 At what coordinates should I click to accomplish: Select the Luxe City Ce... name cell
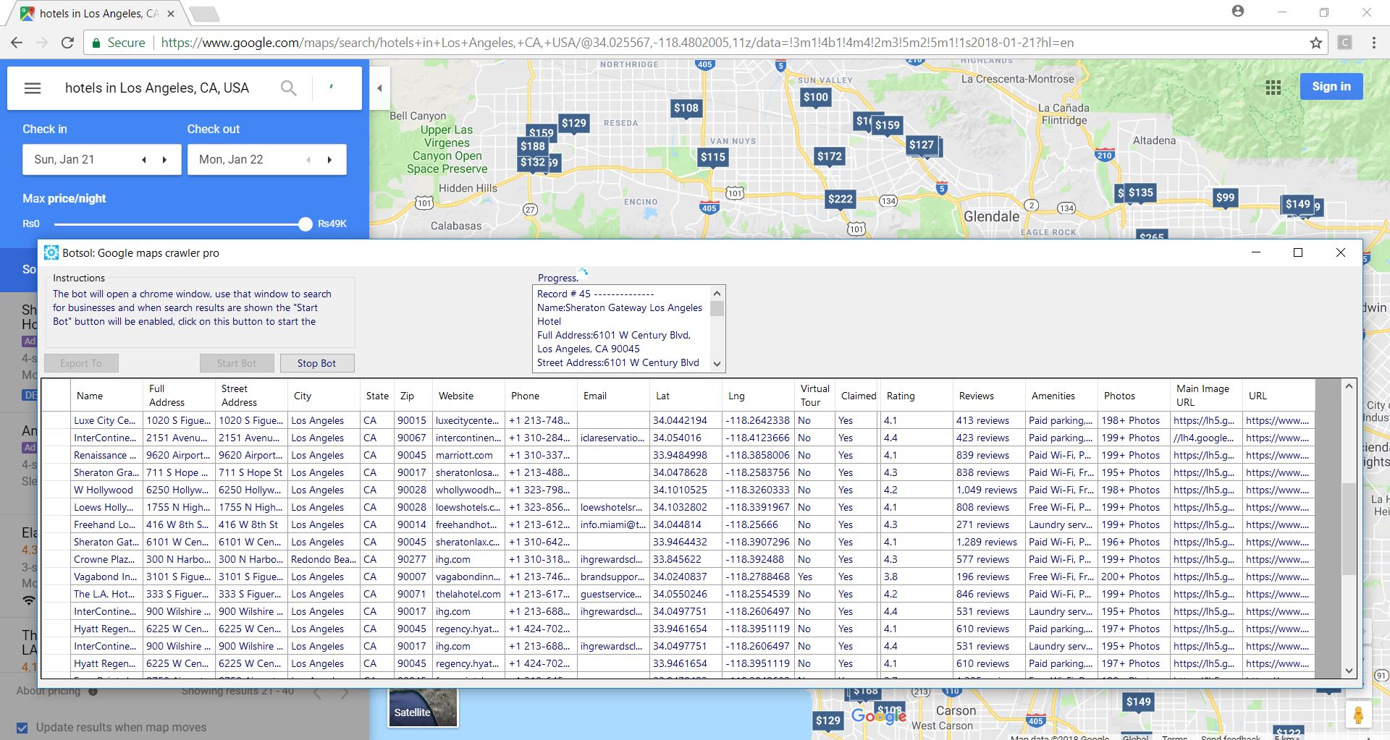pos(106,420)
